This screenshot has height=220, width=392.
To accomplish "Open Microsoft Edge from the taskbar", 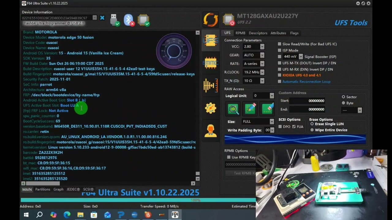I will click(67, 215).
